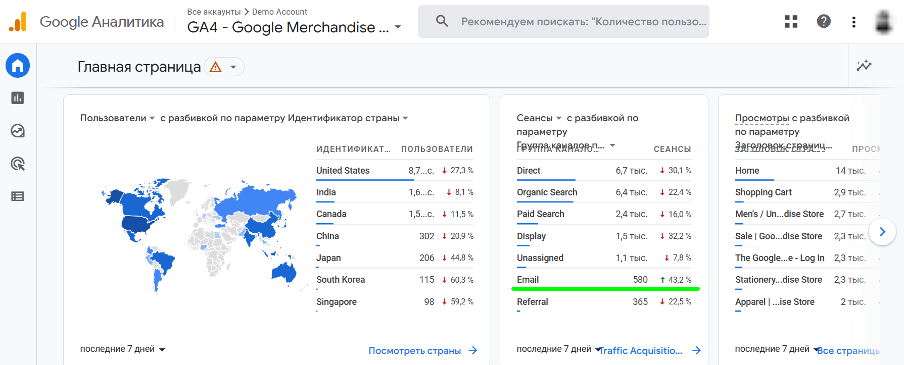The height and width of the screenshot is (365, 904).
Task: Change последние 7 дней in sessions card
Action: pyautogui.click(x=559, y=349)
